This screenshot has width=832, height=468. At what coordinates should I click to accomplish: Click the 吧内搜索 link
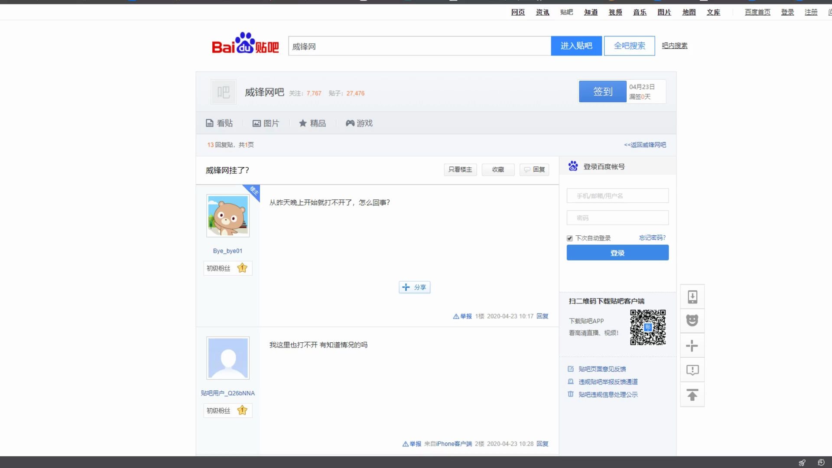point(674,45)
